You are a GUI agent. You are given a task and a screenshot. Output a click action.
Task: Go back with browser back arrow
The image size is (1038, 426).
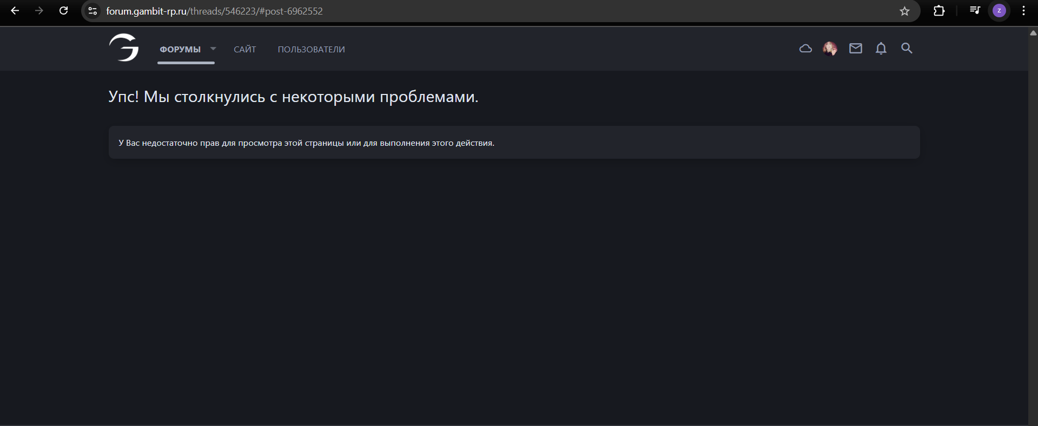pyautogui.click(x=15, y=11)
